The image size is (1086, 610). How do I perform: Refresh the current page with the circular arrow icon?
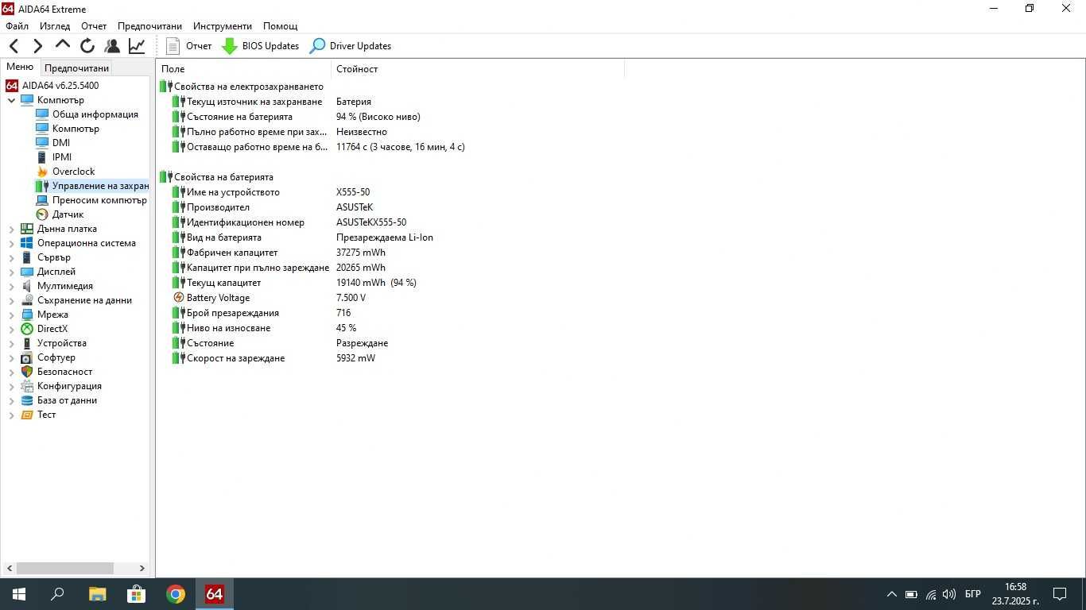[x=87, y=46]
